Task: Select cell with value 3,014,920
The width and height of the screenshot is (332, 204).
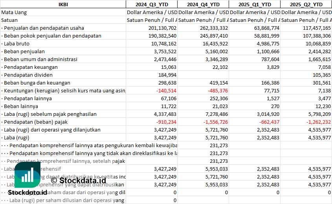Action: tap(255, 114)
